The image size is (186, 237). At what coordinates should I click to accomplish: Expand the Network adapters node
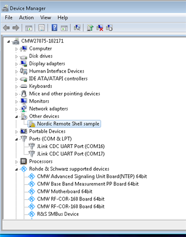[16, 109]
